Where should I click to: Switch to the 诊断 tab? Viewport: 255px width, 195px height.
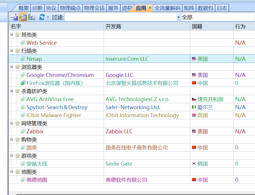click(x=37, y=8)
